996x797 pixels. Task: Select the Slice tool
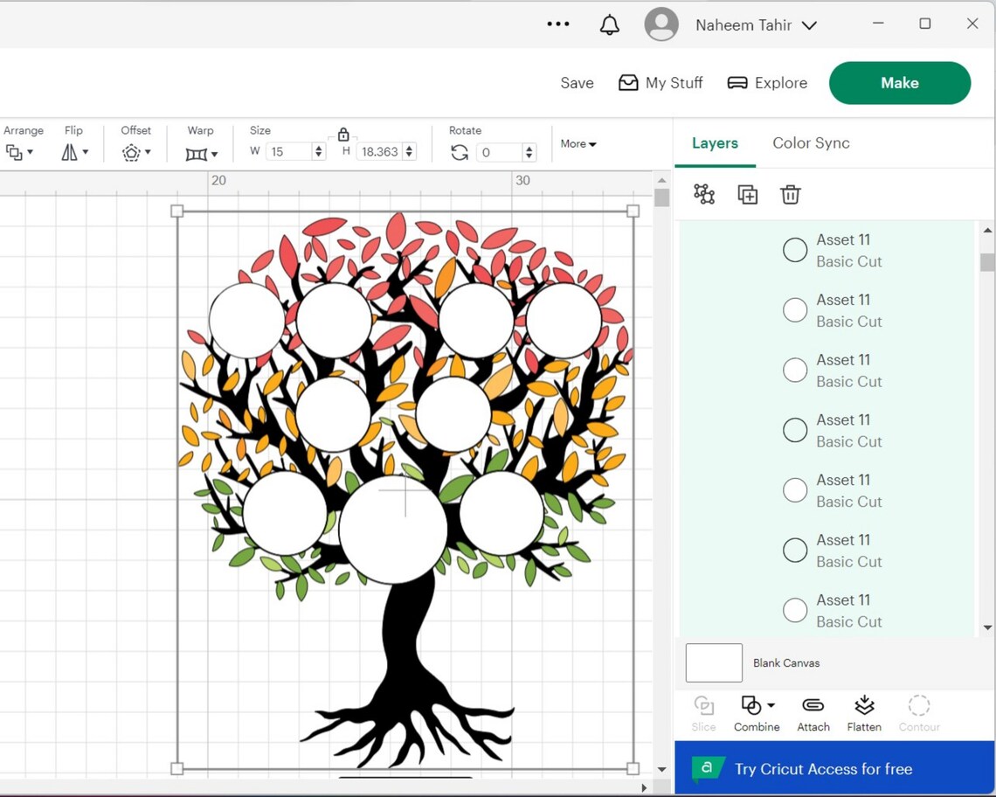pyautogui.click(x=703, y=712)
